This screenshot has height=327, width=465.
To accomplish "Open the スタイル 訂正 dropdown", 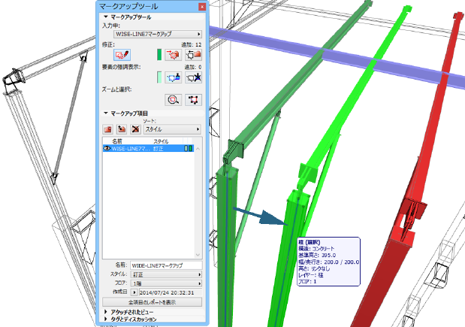I will pyautogui.click(x=165, y=274).
